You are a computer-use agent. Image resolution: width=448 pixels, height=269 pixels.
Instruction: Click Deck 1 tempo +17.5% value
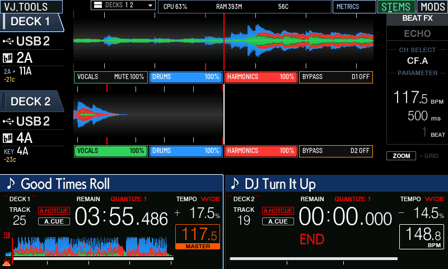(x=197, y=213)
